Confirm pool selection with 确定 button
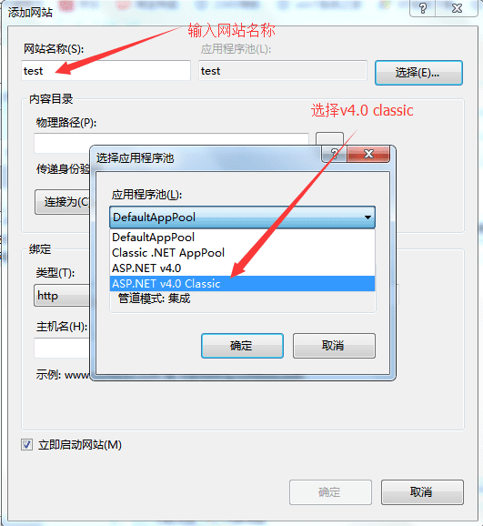 pos(242,346)
